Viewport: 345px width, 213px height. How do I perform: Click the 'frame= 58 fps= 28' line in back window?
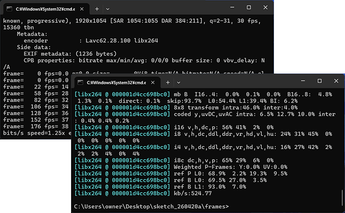coord(36,93)
